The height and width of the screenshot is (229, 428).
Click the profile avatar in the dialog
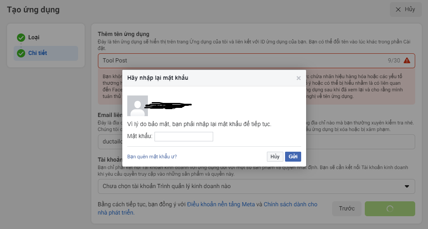(x=138, y=106)
